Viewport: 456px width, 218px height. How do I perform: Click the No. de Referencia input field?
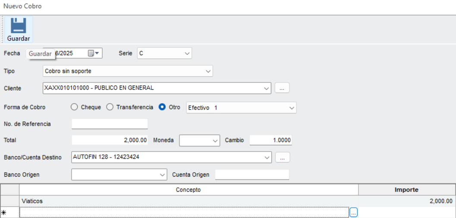coord(110,124)
